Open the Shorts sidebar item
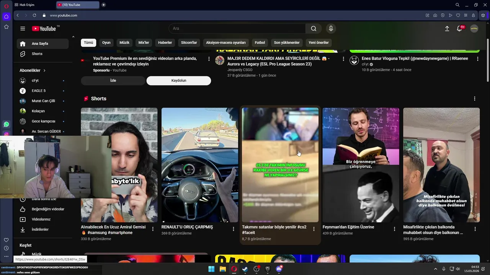 click(42, 54)
